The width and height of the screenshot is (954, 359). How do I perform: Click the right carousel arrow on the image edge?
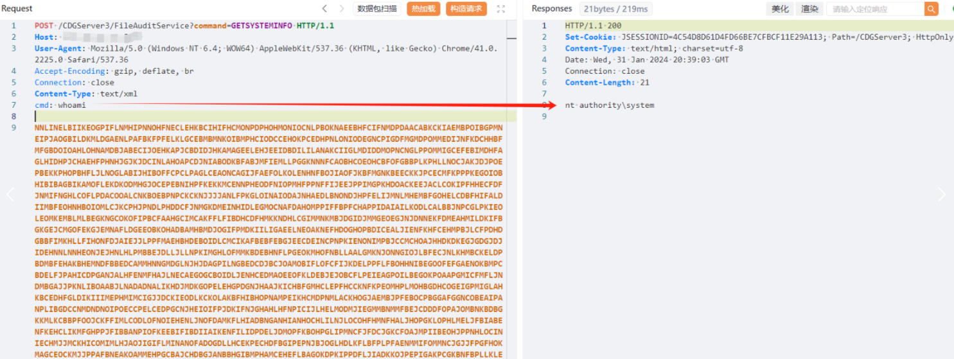(x=942, y=195)
